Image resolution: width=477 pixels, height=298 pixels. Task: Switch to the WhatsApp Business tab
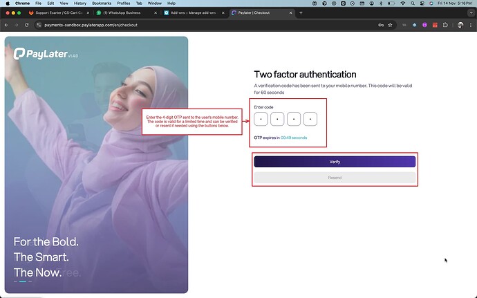[128, 12]
